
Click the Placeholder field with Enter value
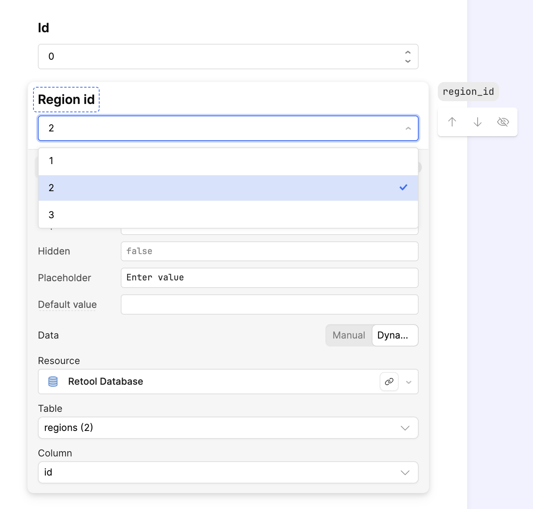pos(270,278)
